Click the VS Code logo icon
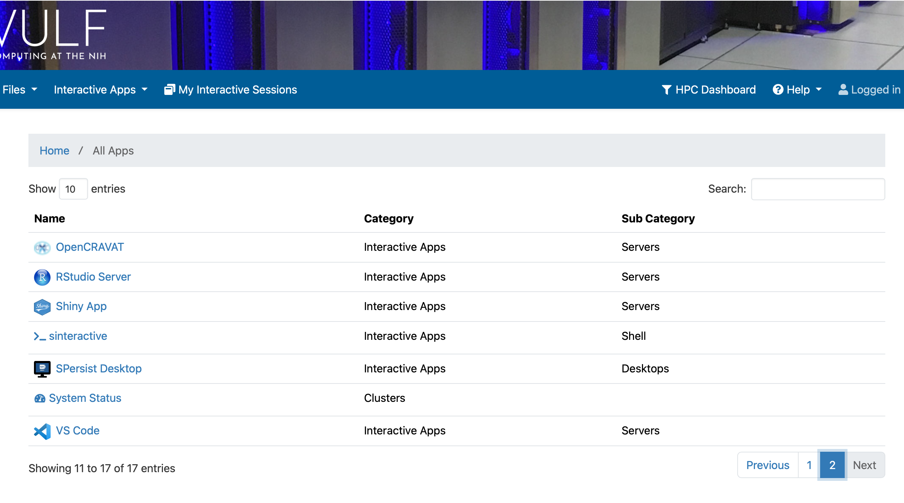Screen dimensions: 904x503 tap(42, 431)
